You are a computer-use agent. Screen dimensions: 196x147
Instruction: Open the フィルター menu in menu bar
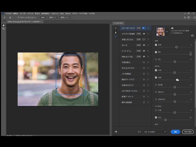55,13
